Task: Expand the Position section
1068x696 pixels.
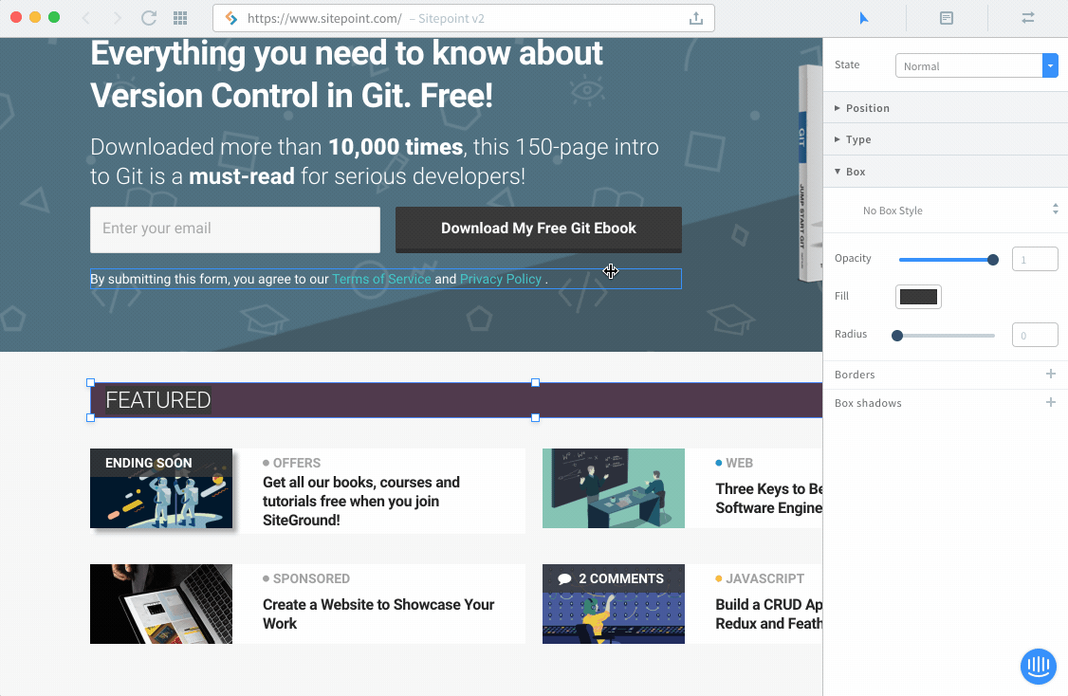Action: coord(946,107)
